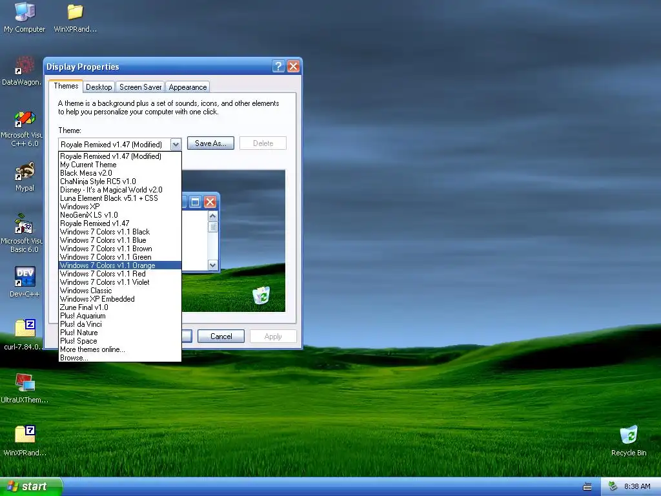Collapse the Theme dropdown arrow

[x=176, y=144]
